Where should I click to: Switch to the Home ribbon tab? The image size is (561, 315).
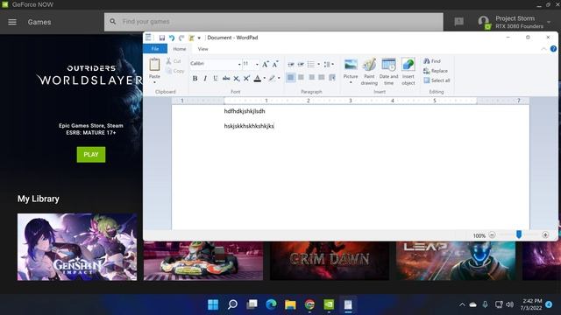(x=179, y=49)
